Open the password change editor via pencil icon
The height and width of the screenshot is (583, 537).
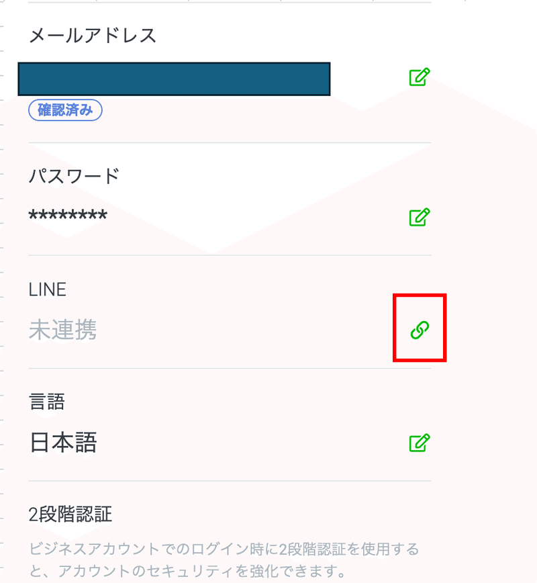(418, 218)
